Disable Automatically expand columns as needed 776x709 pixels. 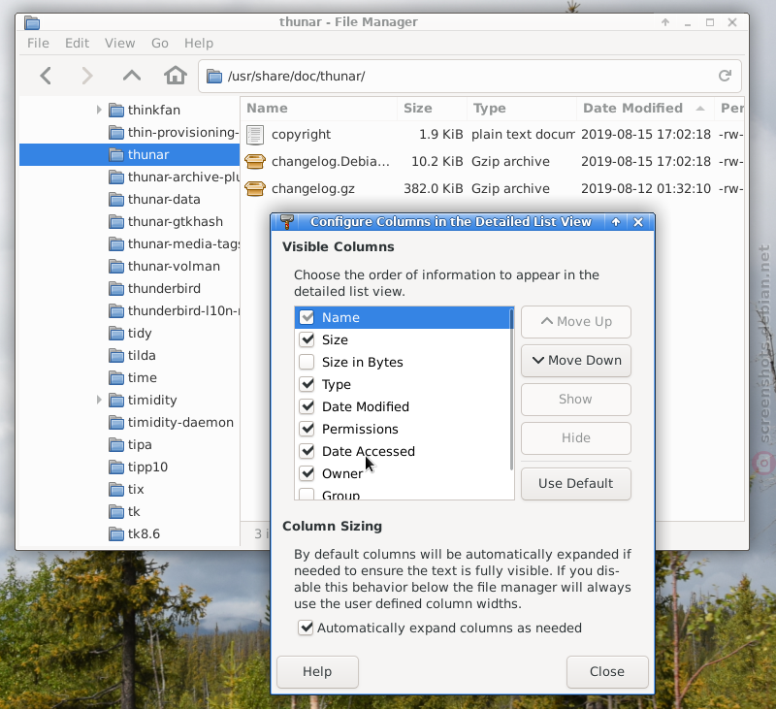[306, 628]
